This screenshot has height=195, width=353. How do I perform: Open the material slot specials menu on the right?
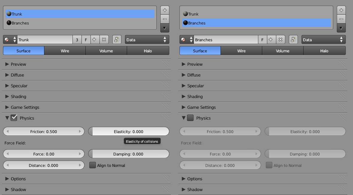341,28
